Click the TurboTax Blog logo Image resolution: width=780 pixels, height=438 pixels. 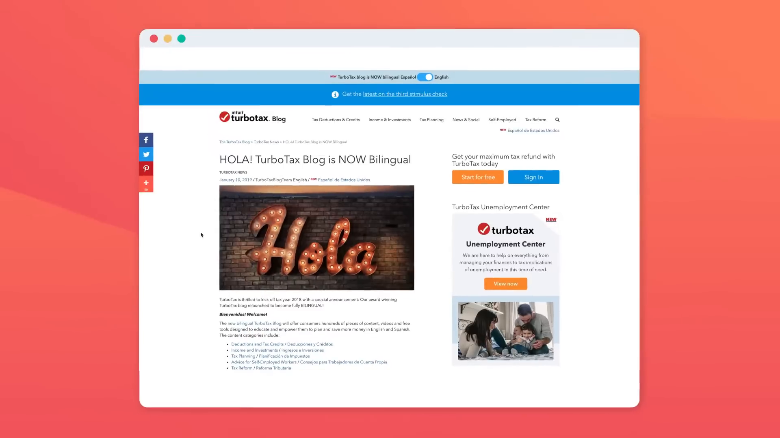click(252, 117)
